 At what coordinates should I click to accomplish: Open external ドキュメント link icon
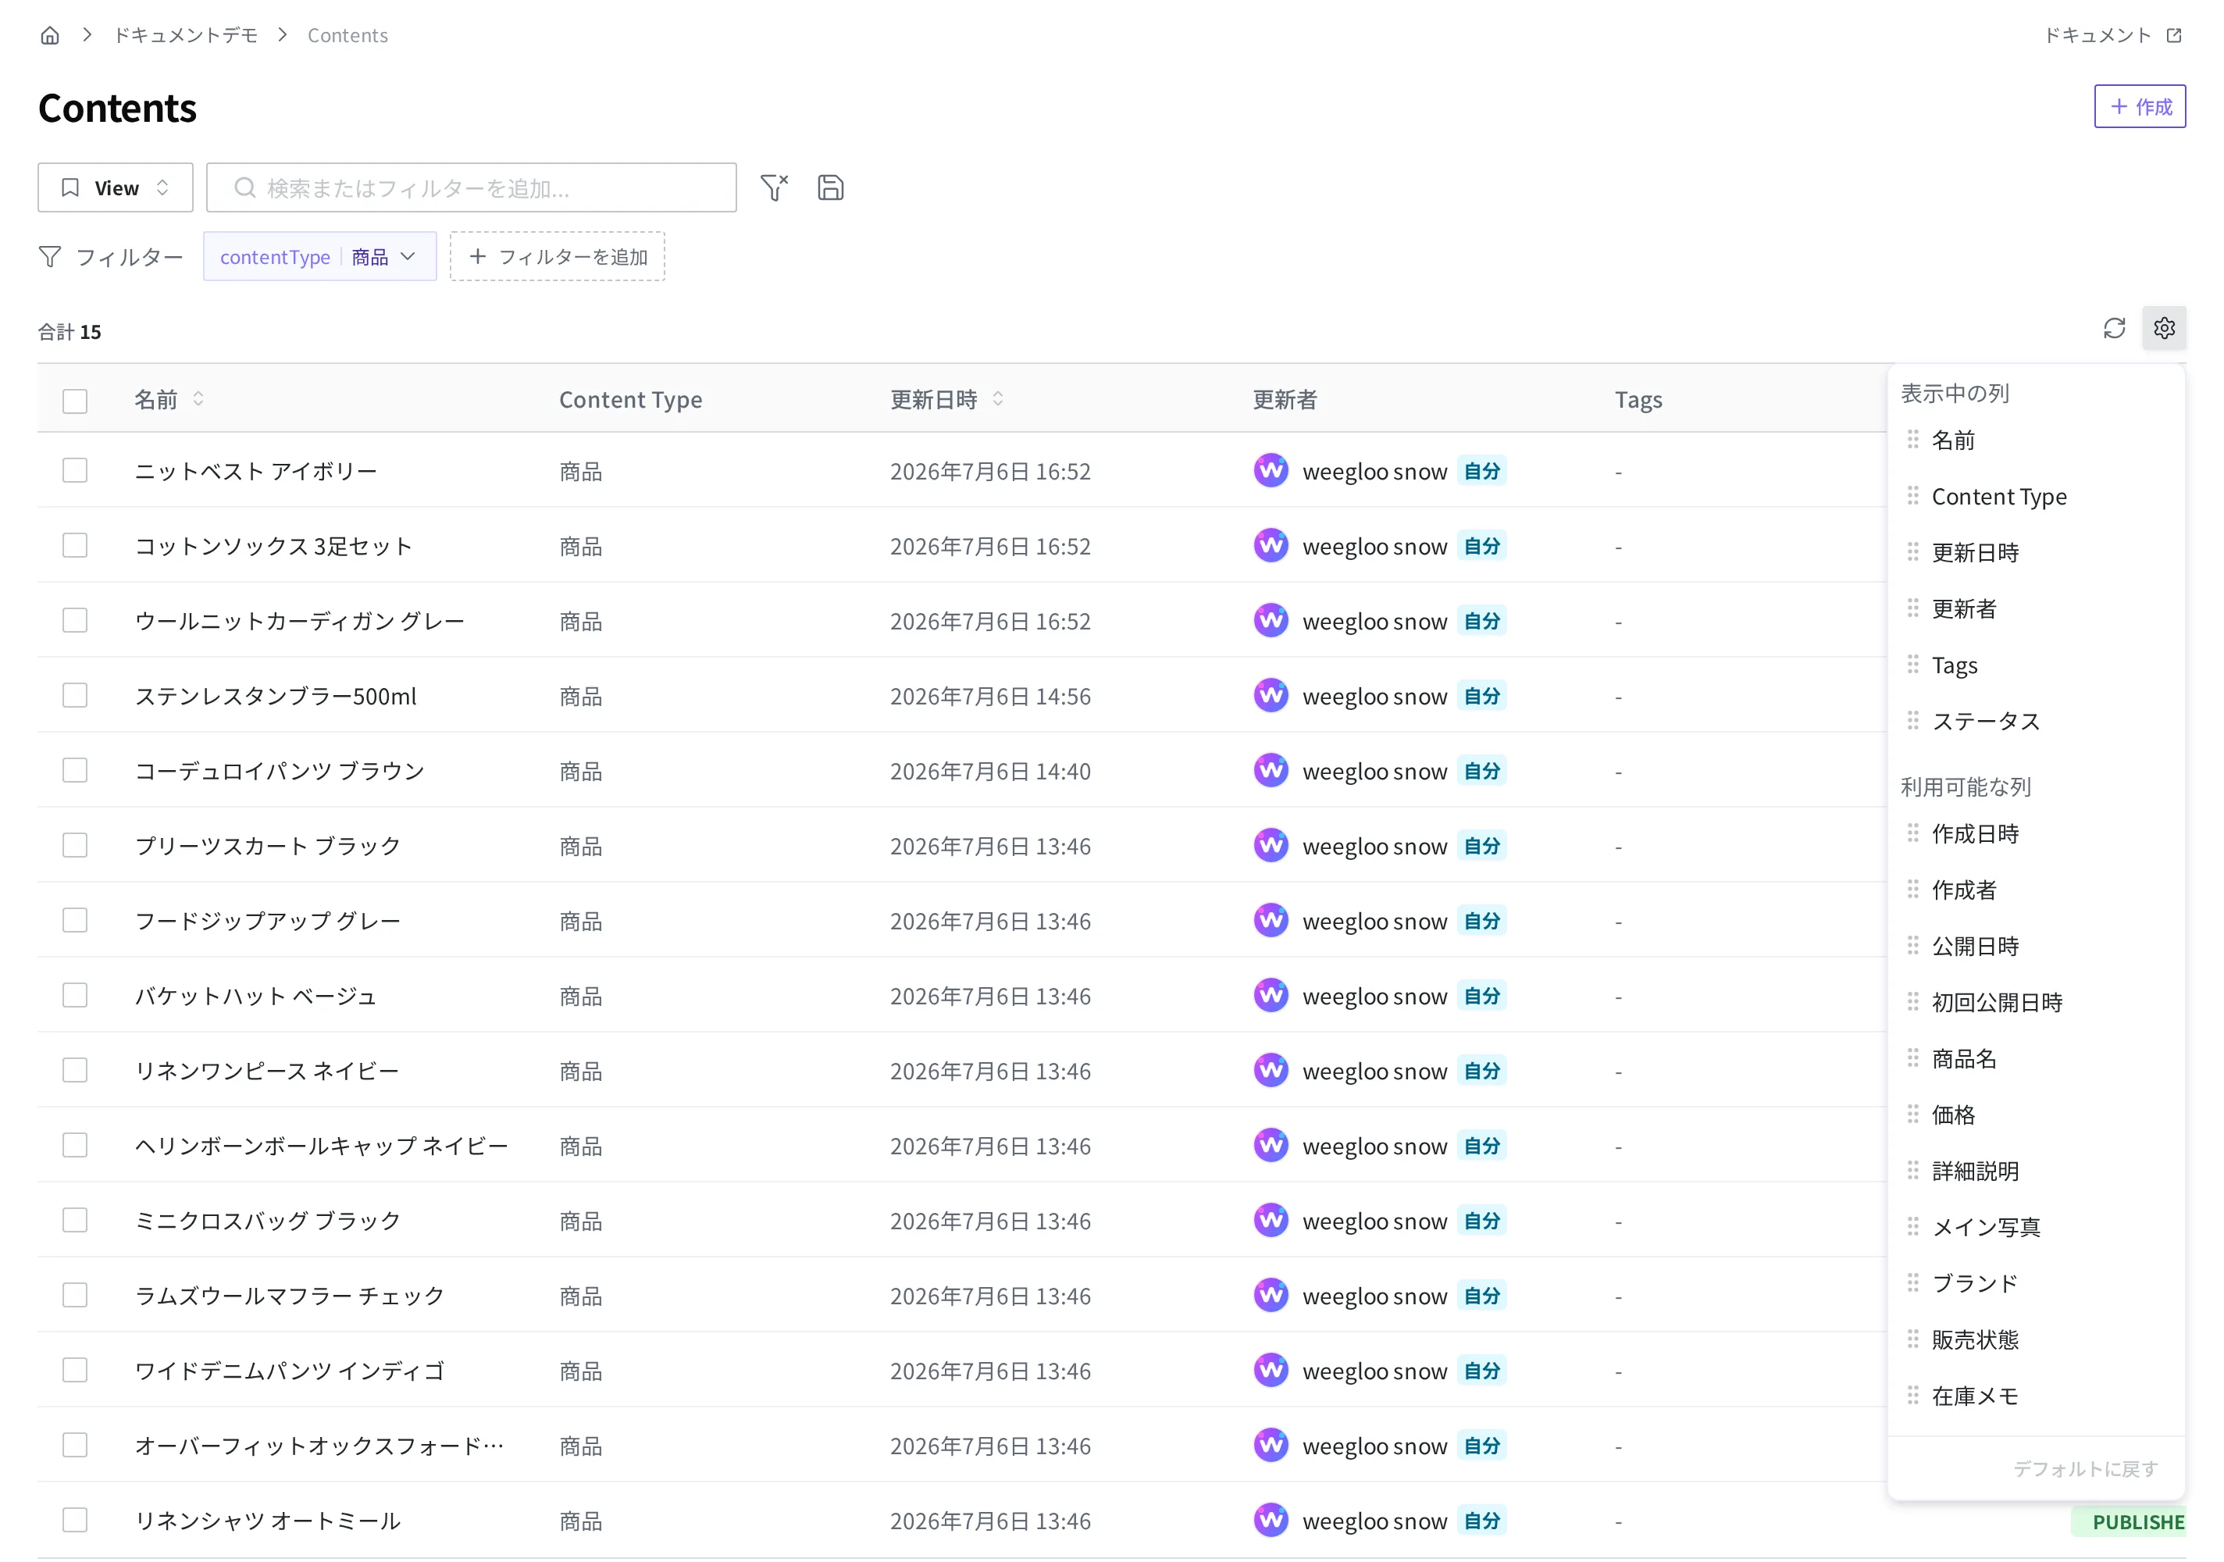(x=2173, y=36)
